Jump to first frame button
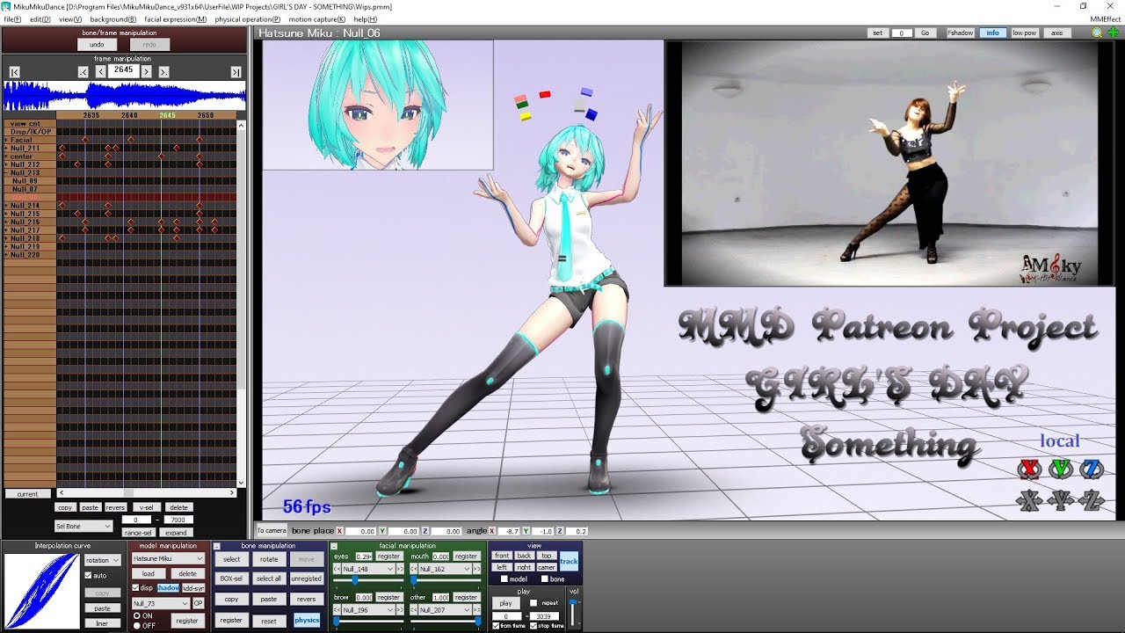The height and width of the screenshot is (633, 1125). pos(15,72)
